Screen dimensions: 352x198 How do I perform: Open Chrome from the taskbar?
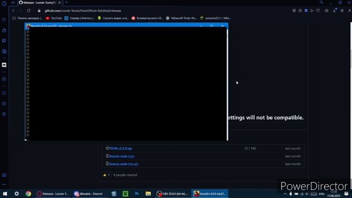(28, 194)
